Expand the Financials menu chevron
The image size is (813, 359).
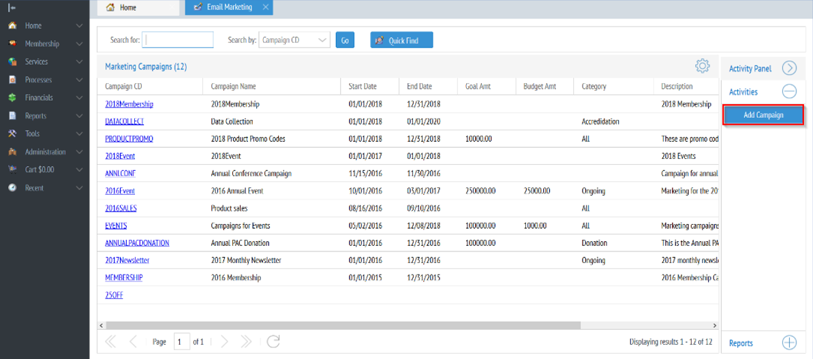(x=79, y=97)
